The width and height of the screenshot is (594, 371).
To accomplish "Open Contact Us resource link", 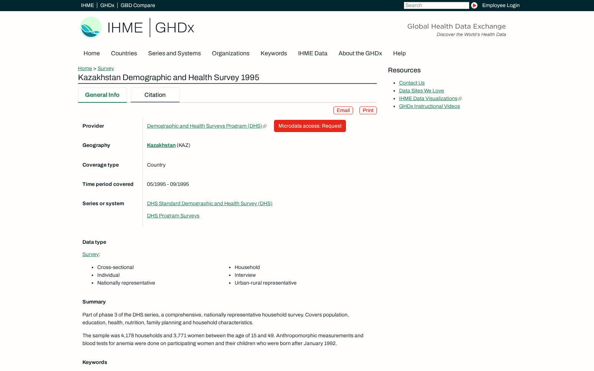I will point(412,83).
